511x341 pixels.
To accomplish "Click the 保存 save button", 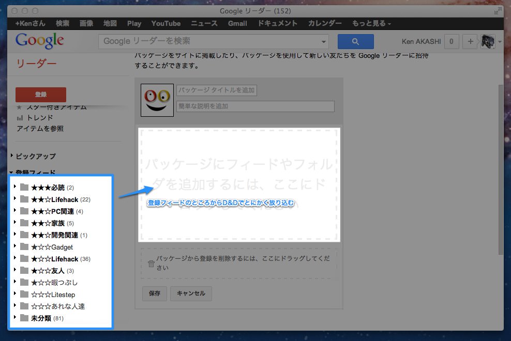I will pos(155,293).
